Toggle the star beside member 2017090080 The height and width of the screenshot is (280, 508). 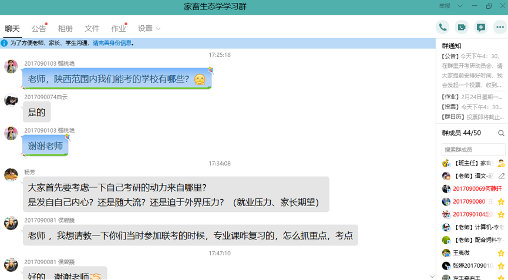[501, 202]
